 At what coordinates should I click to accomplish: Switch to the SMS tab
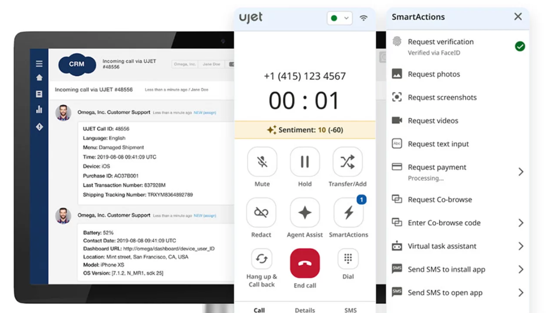pyautogui.click(x=350, y=310)
